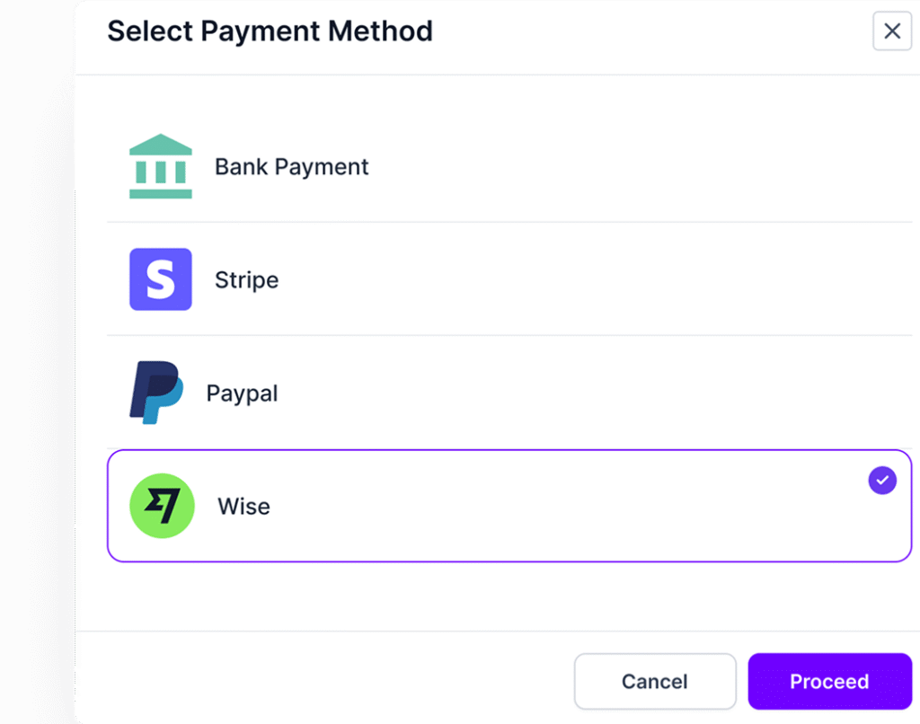Viewport: 920px width, 724px height.
Task: Click the Paypal text label
Action: pyautogui.click(x=241, y=393)
